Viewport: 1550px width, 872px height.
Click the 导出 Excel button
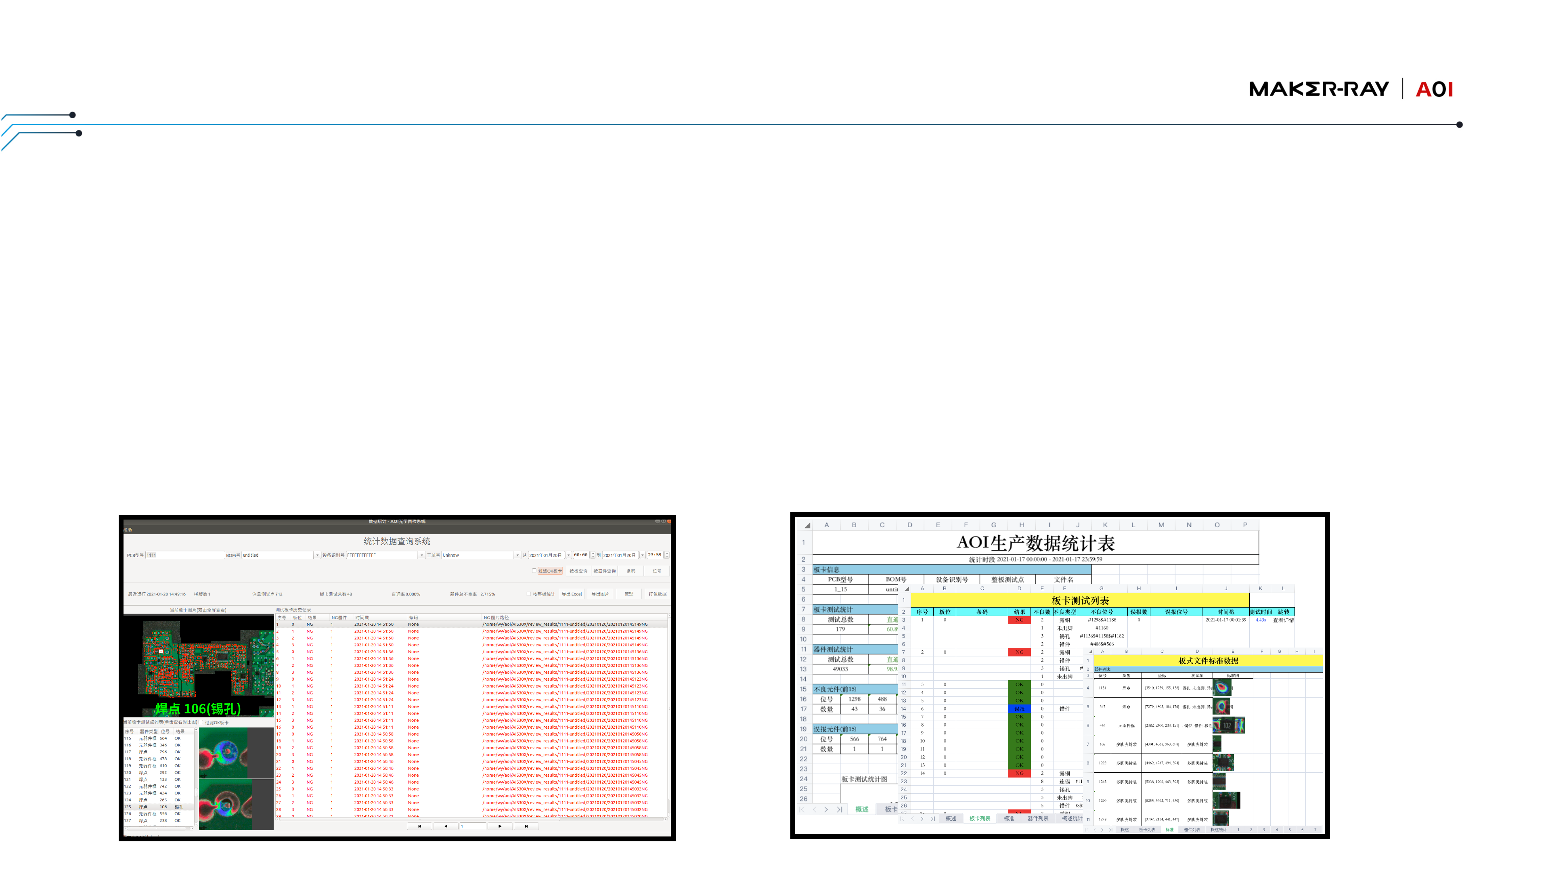coord(572,594)
